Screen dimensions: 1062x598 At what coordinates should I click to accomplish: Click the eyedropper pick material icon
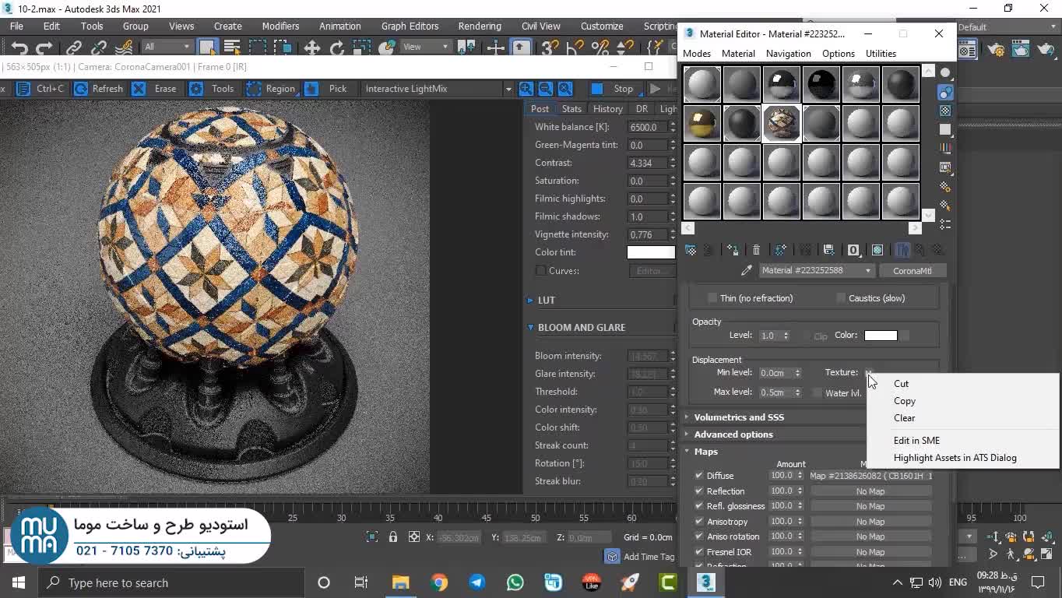(x=746, y=270)
